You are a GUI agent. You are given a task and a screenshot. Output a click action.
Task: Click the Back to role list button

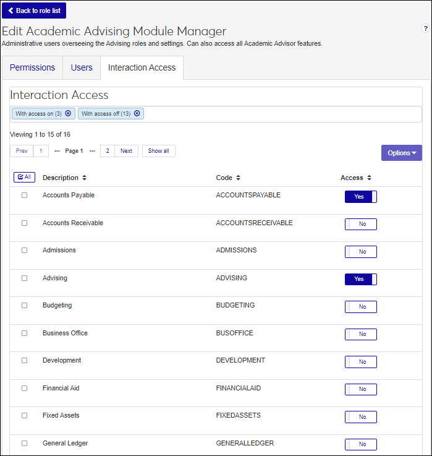(x=34, y=11)
